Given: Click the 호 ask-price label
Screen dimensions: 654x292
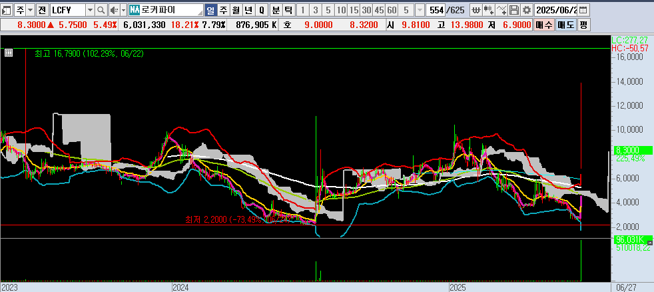Looking at the screenshot, I should pos(288,25).
